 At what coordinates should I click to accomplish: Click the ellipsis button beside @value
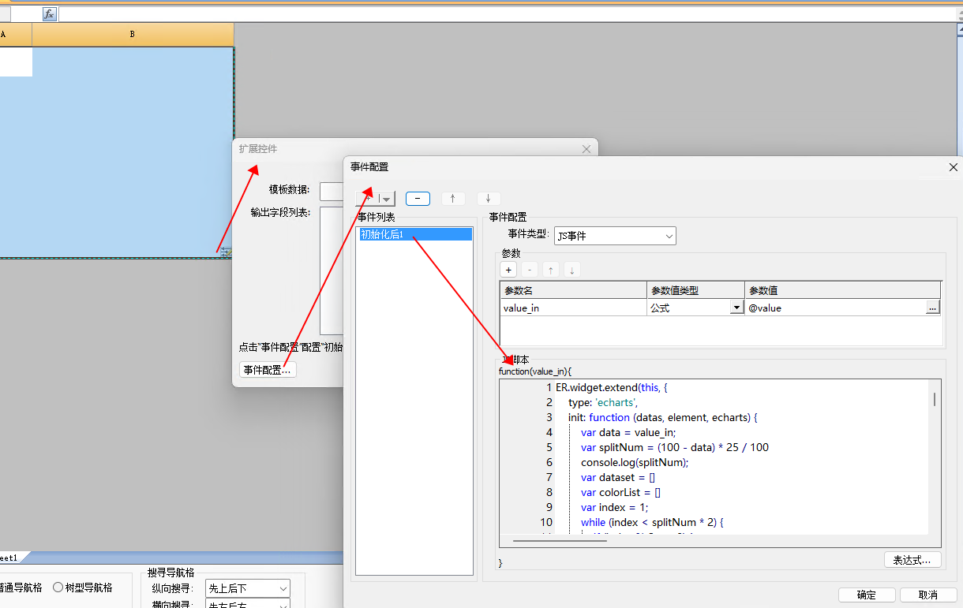[932, 308]
